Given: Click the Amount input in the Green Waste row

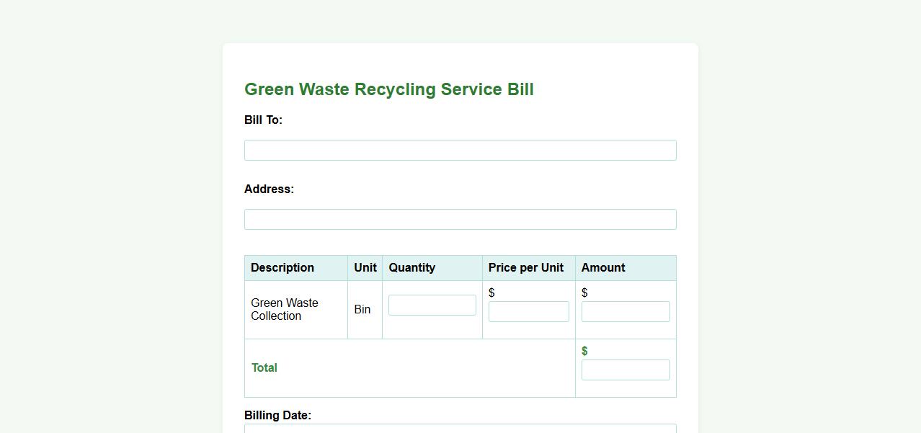Looking at the screenshot, I should tap(625, 311).
